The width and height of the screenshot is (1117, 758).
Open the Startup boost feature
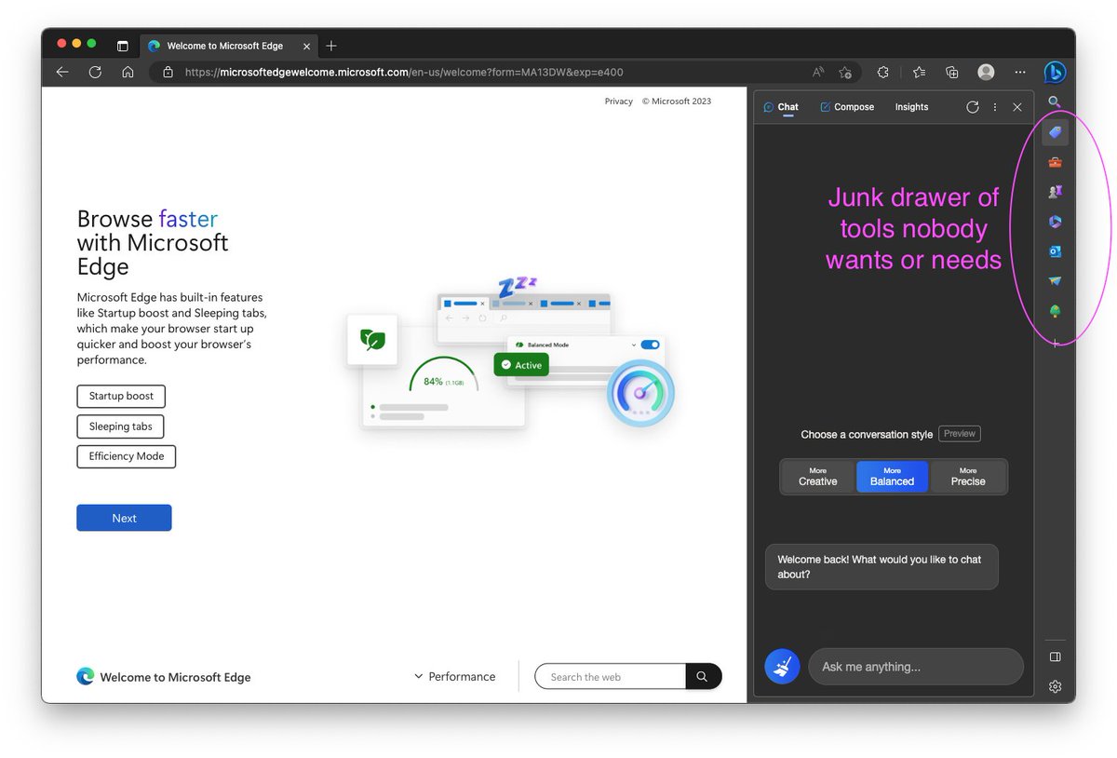pos(121,396)
